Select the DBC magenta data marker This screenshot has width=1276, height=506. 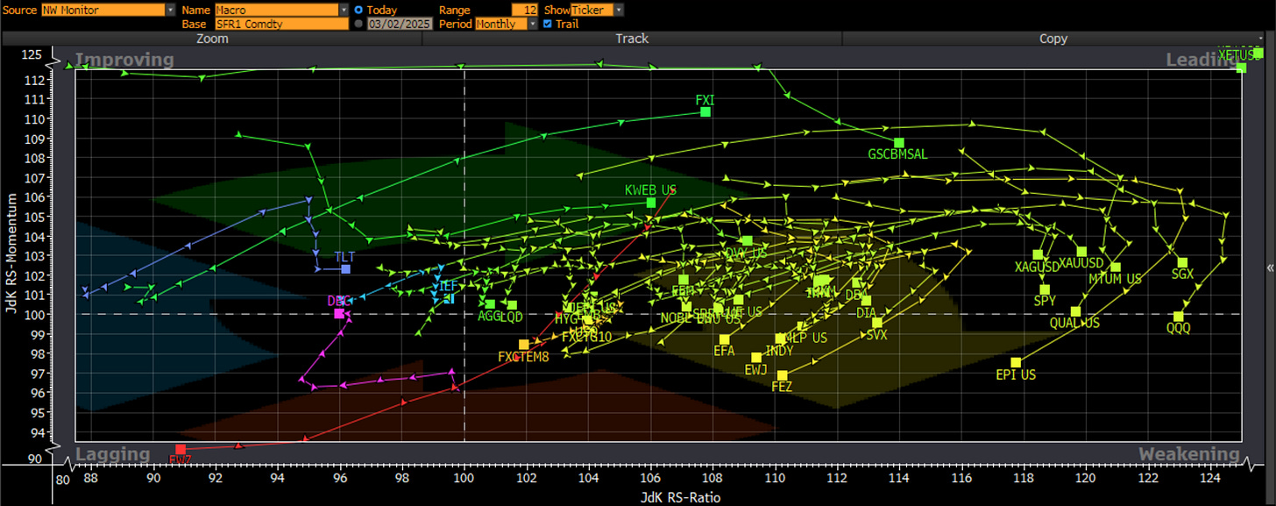point(339,313)
